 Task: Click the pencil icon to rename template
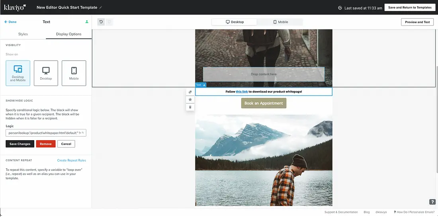click(101, 8)
